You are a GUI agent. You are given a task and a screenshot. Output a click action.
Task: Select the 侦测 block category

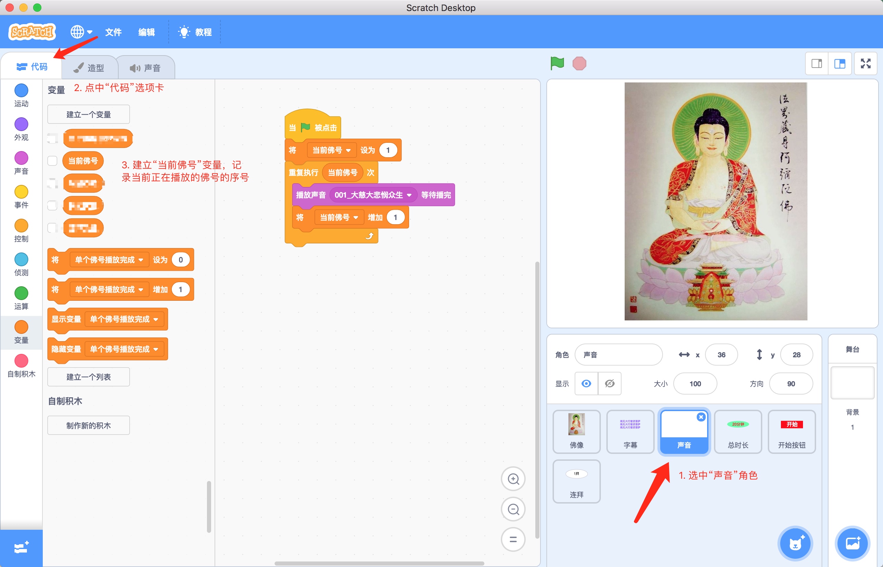pos(21,265)
